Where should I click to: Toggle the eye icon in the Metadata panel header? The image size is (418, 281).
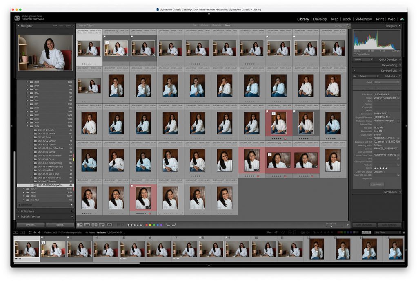[354, 76]
